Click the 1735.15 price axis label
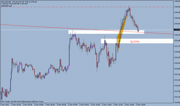The height and width of the screenshot is (106, 180). pos(177,35)
